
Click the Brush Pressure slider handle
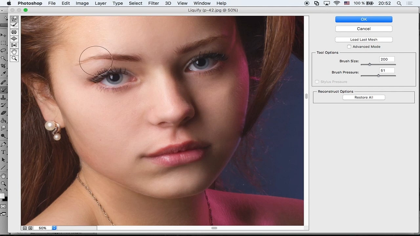pyautogui.click(x=378, y=75)
